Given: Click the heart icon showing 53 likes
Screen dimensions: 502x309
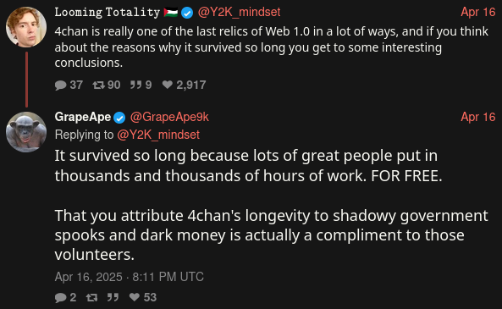Looking at the screenshot, I should point(135,297).
